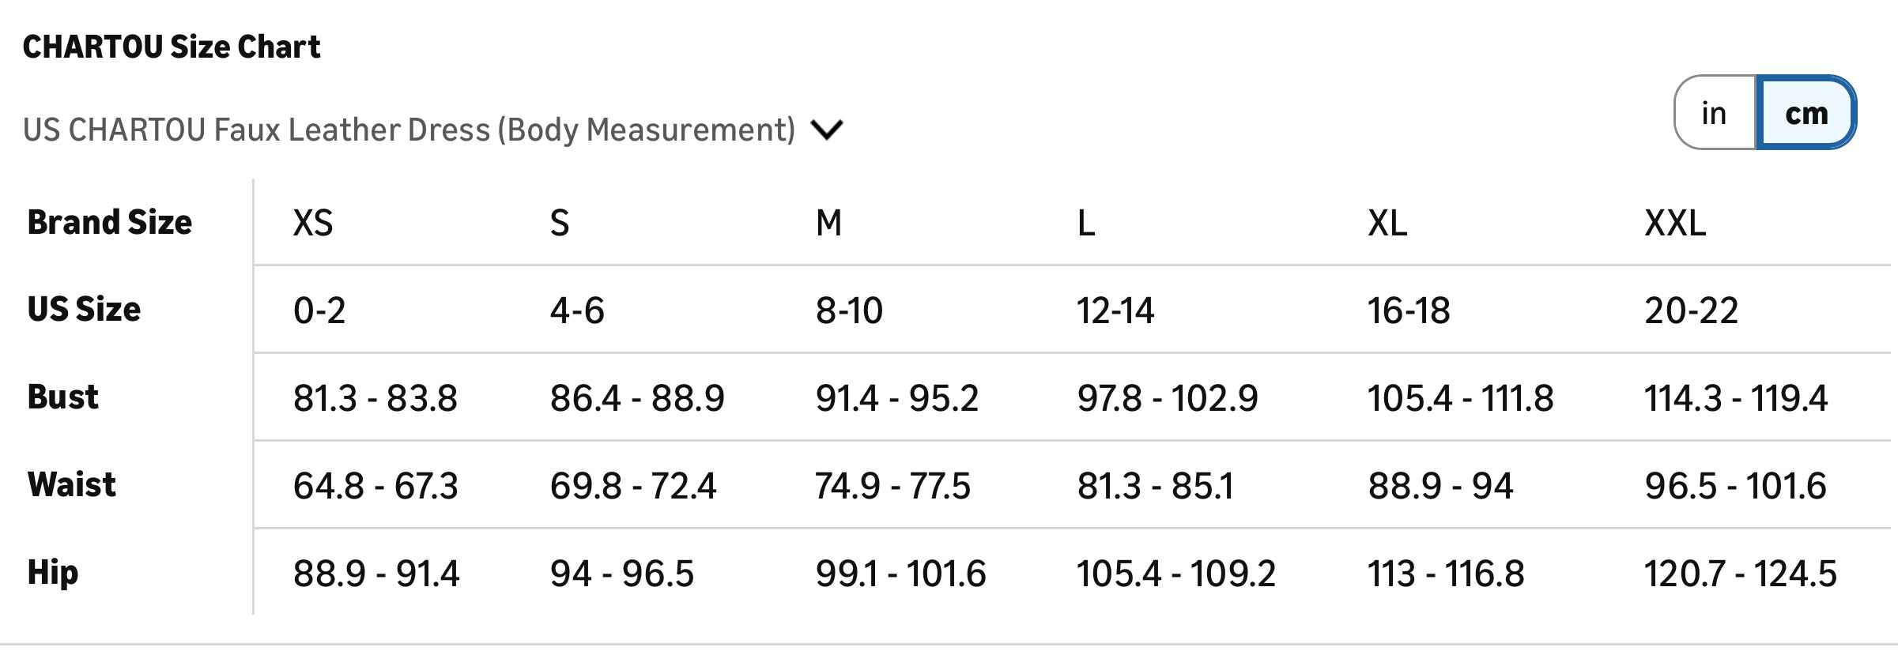The image size is (1898, 651).
Task: Click the Waist row label
Action: [72, 484]
